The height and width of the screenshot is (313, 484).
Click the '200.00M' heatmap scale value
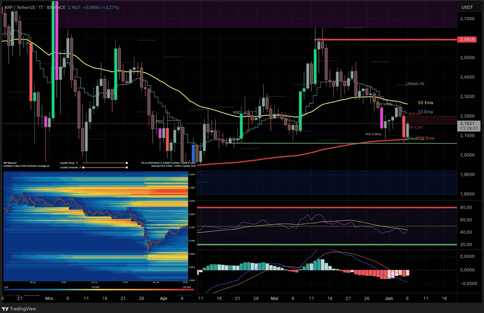pos(187,287)
